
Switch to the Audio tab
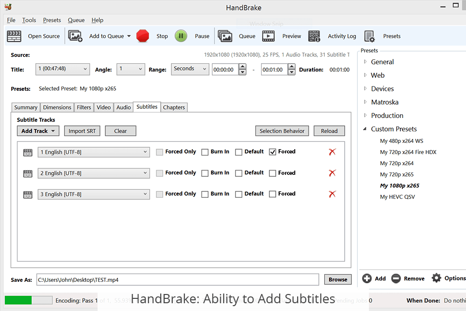(x=124, y=107)
